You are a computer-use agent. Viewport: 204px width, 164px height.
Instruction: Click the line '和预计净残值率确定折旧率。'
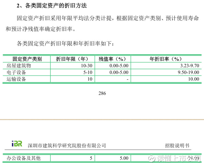[x=40, y=29]
